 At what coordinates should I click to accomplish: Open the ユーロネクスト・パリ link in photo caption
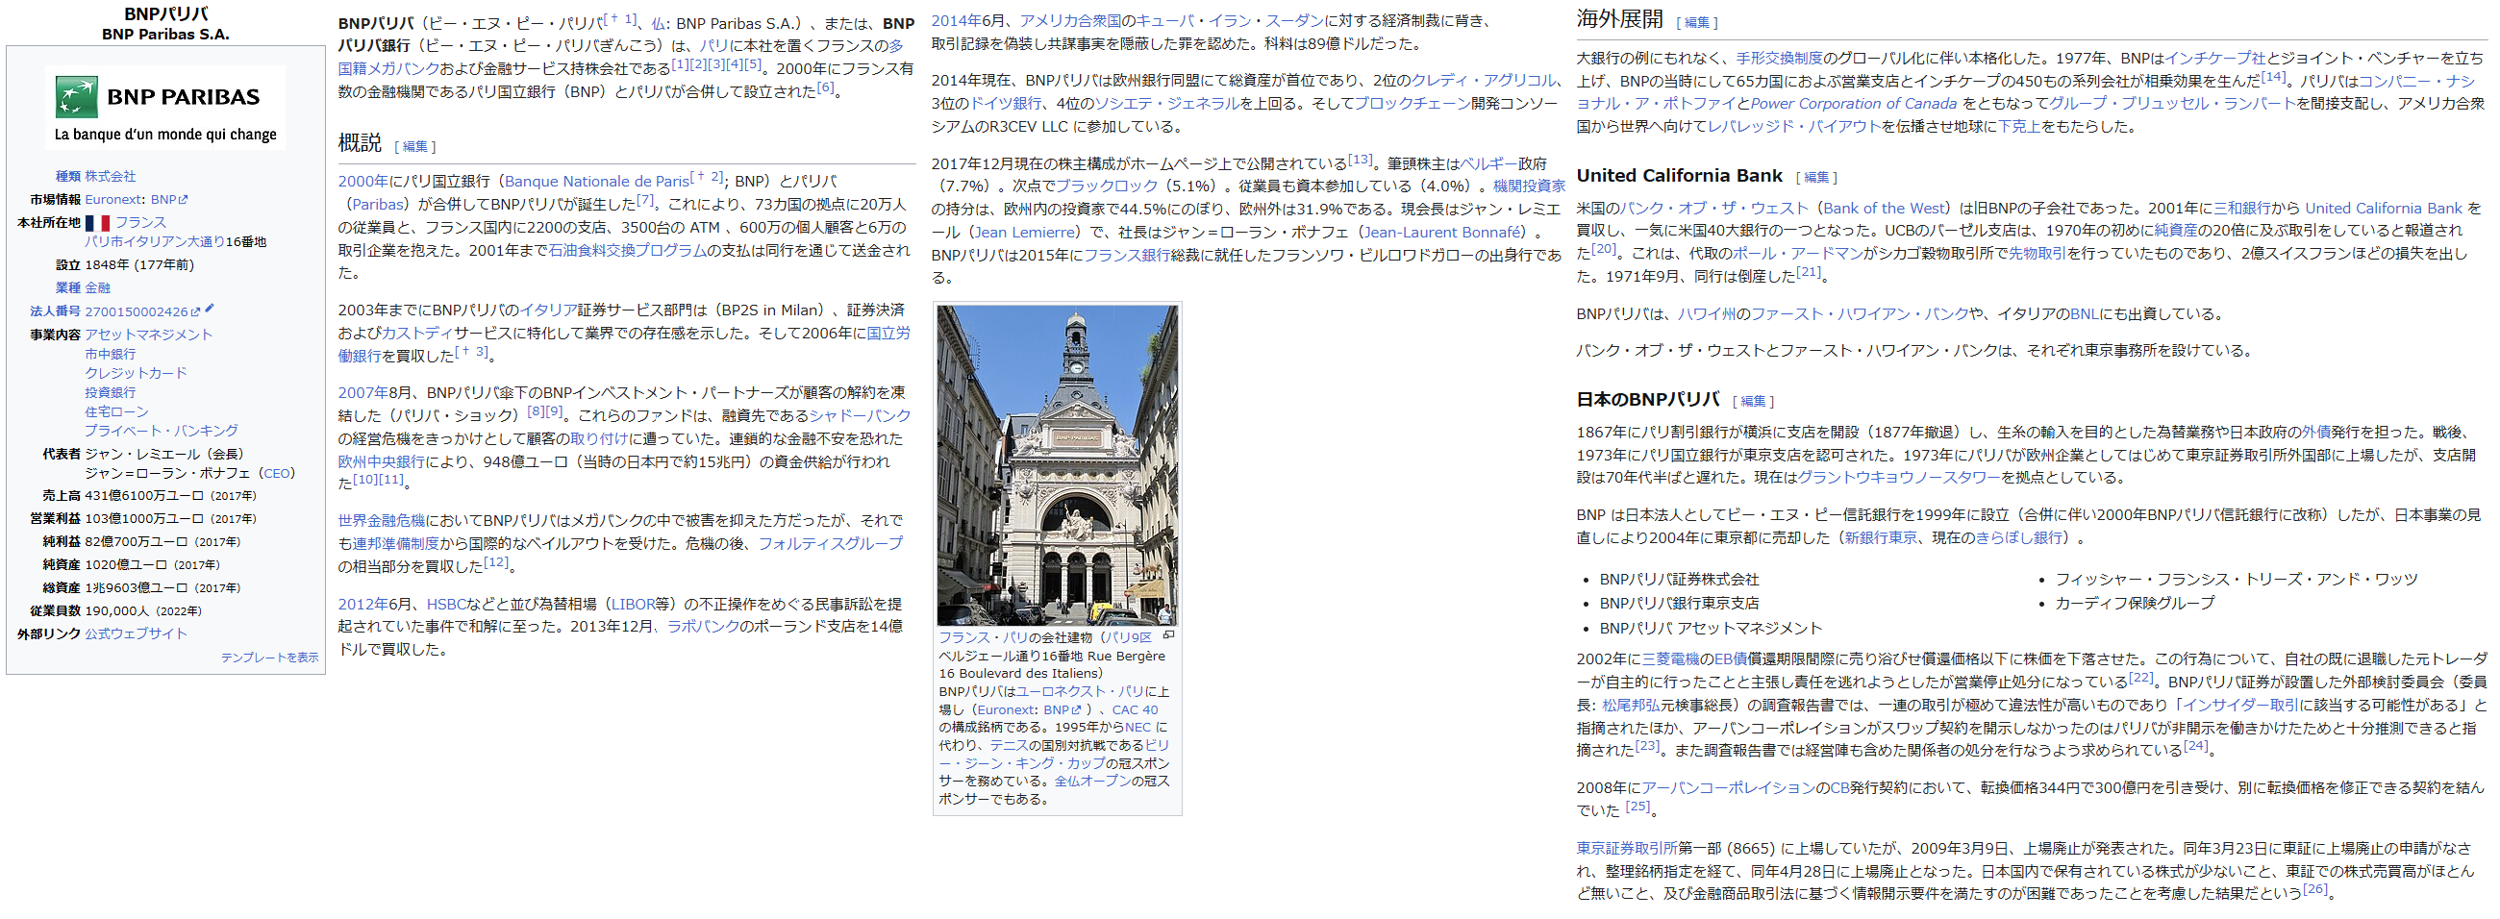[x=1080, y=692]
